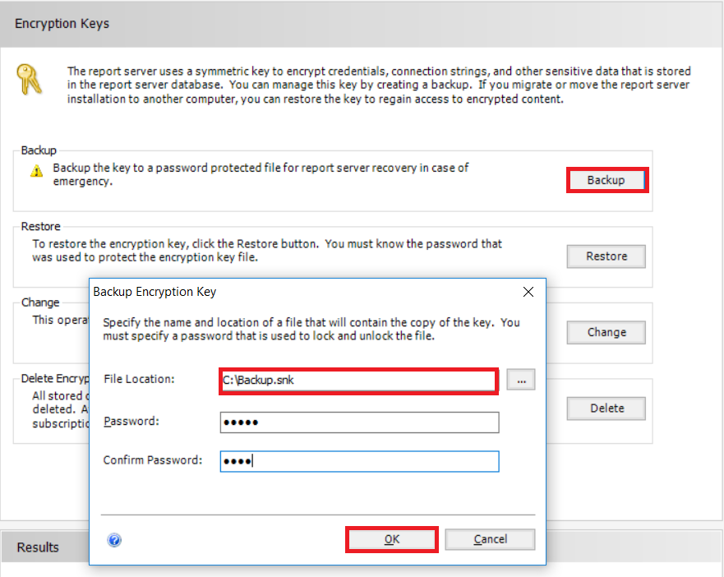Click into the Password field

359,422
